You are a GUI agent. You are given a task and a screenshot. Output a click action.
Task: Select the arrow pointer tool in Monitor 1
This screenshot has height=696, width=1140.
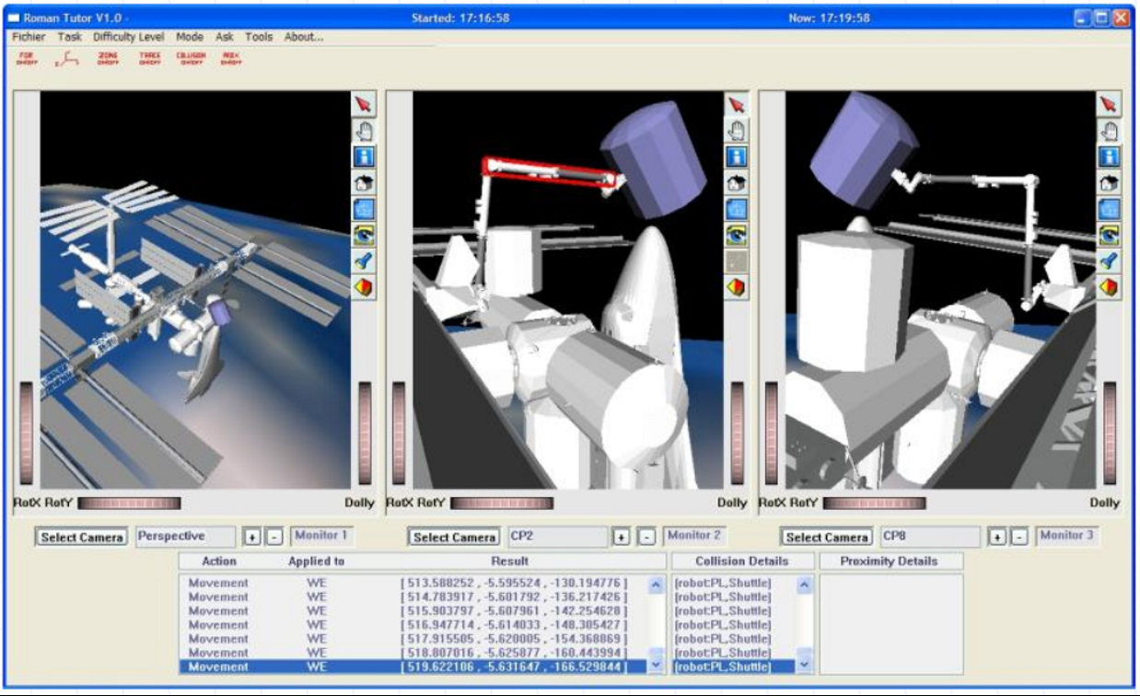[x=364, y=104]
